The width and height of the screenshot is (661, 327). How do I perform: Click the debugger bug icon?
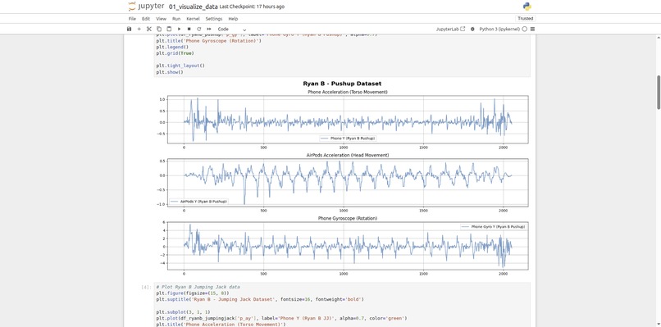click(472, 29)
